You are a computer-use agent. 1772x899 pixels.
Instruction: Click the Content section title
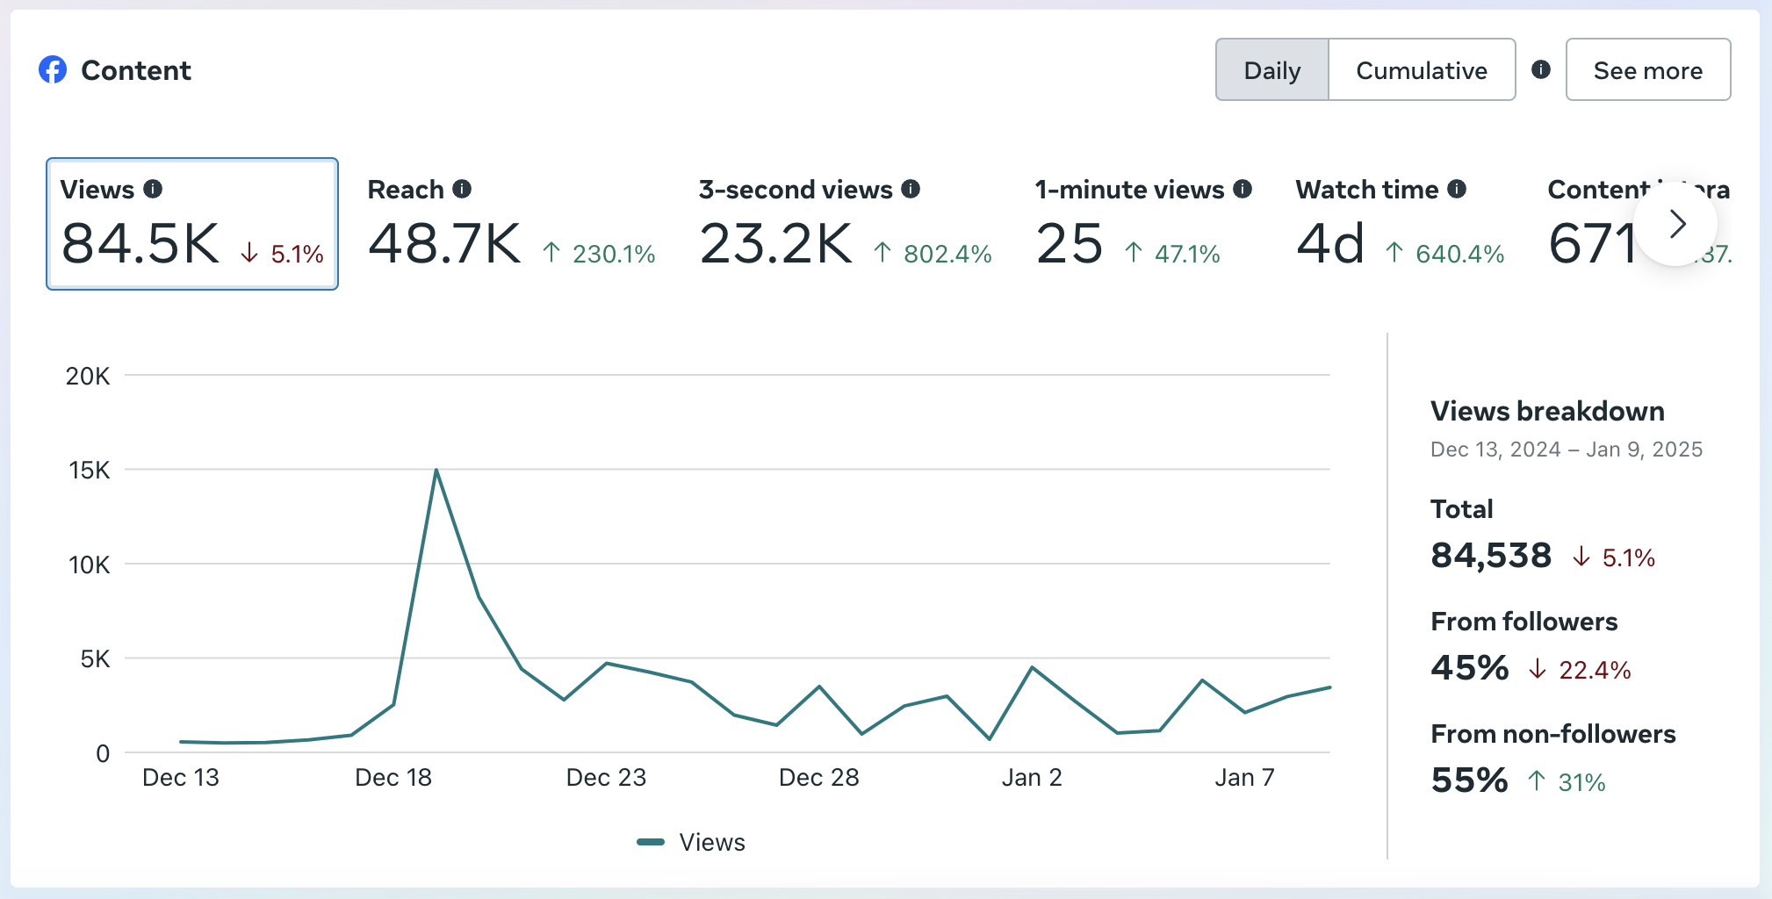136,70
